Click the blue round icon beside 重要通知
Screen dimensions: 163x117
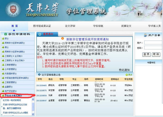click(x=40, y=34)
